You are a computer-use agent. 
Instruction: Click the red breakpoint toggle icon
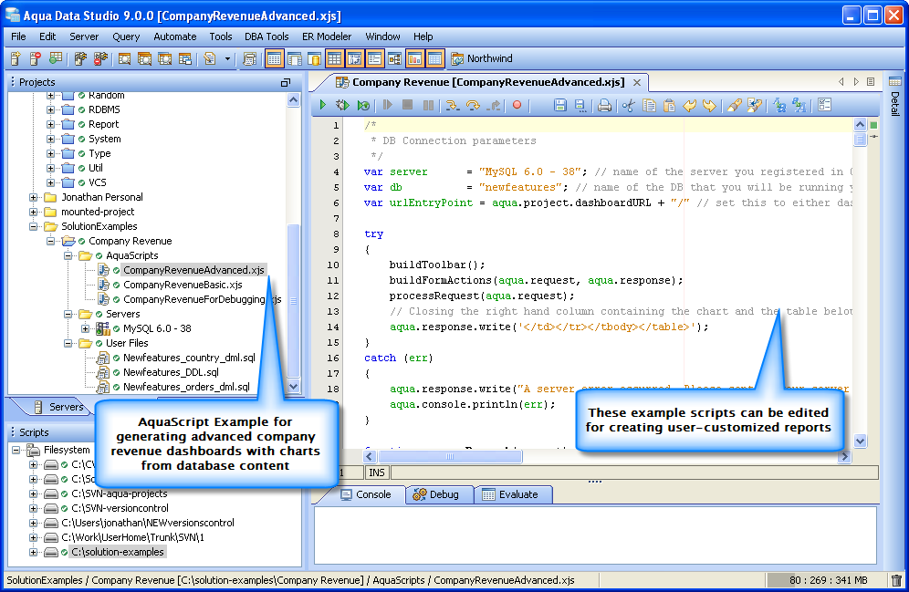(x=517, y=106)
